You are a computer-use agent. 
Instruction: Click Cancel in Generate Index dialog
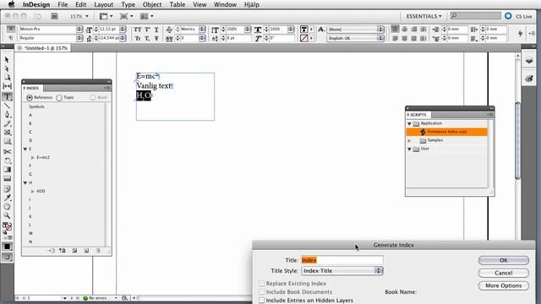tap(504, 273)
